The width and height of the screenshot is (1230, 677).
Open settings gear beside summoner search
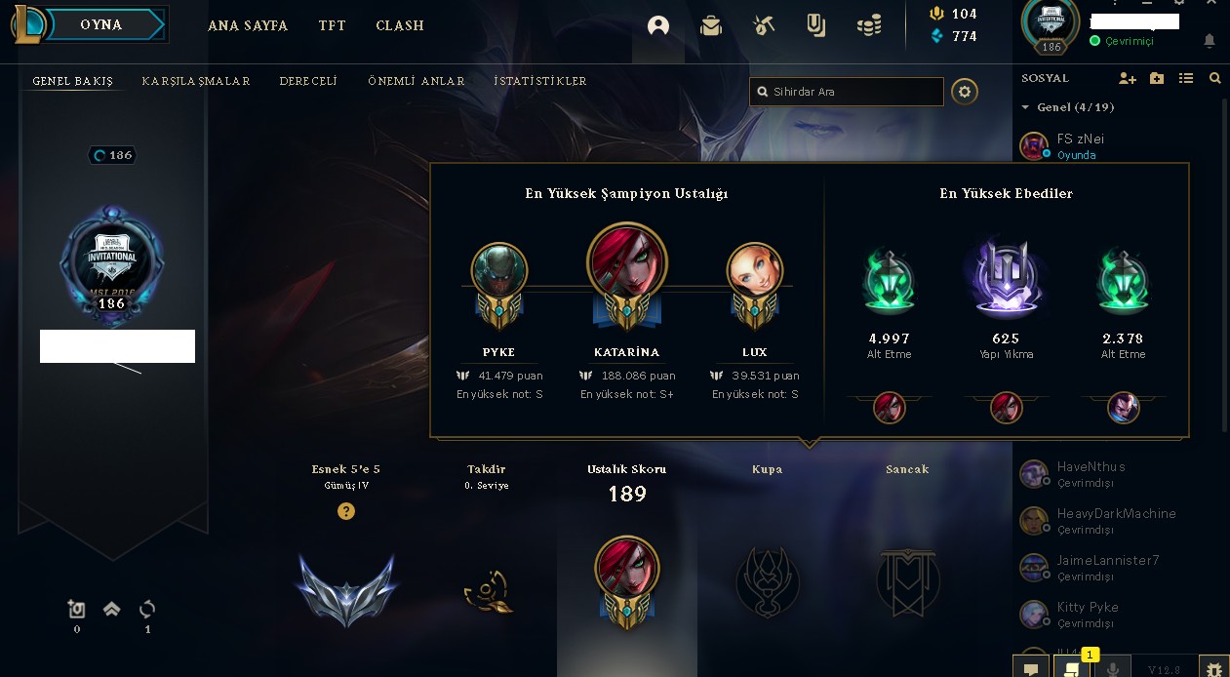coord(965,92)
